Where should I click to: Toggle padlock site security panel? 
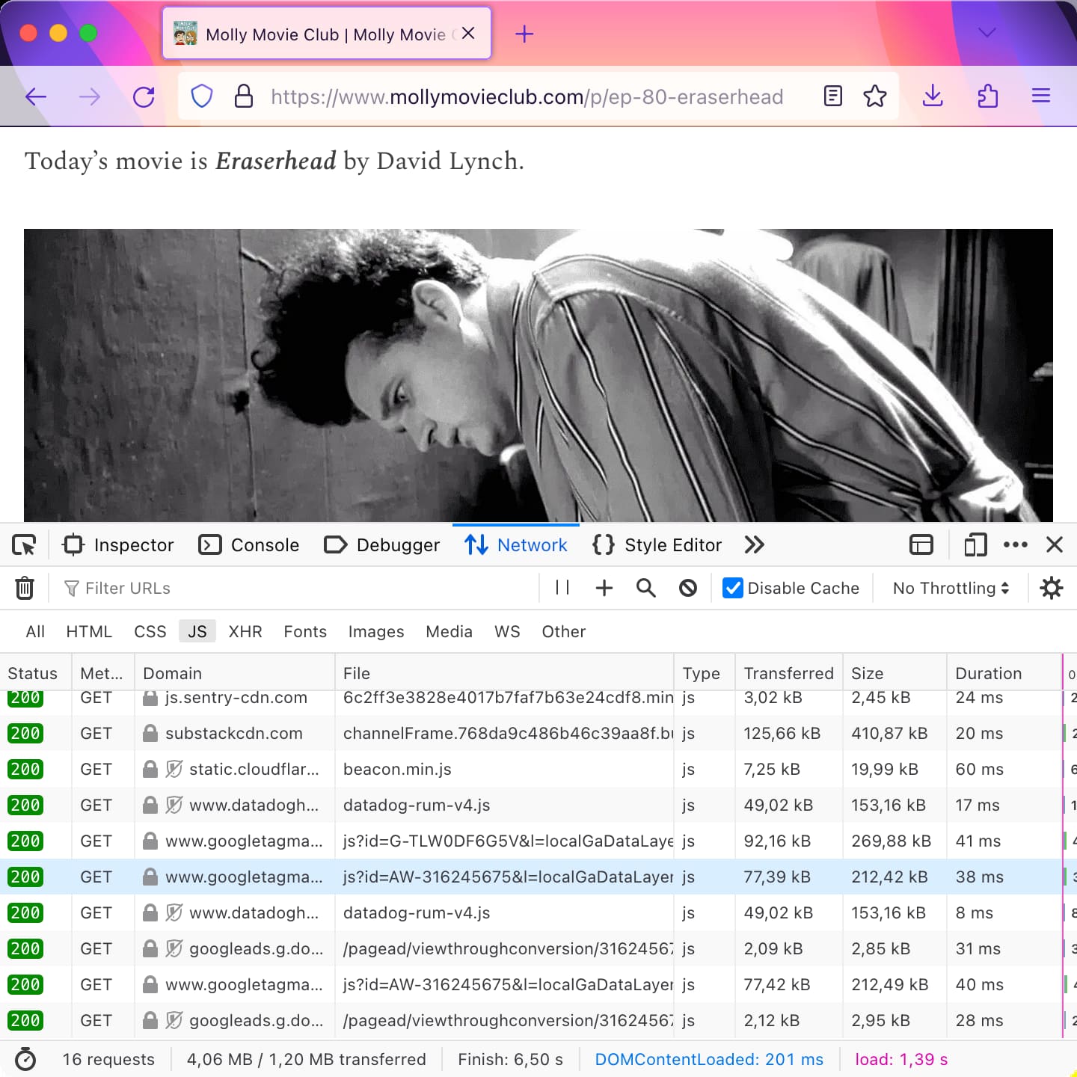point(244,96)
